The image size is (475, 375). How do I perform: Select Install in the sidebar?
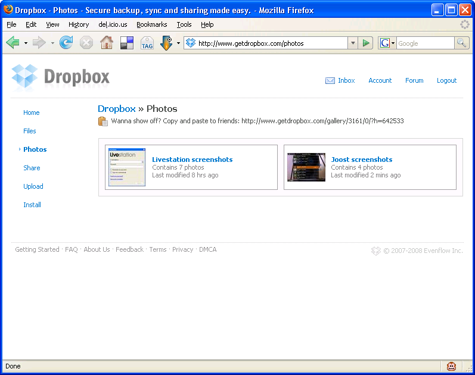click(x=32, y=205)
